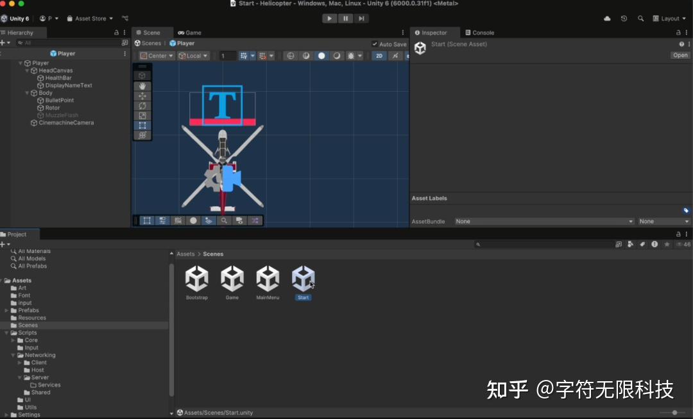Select the Move tool
The height and width of the screenshot is (419, 693).
(x=142, y=96)
